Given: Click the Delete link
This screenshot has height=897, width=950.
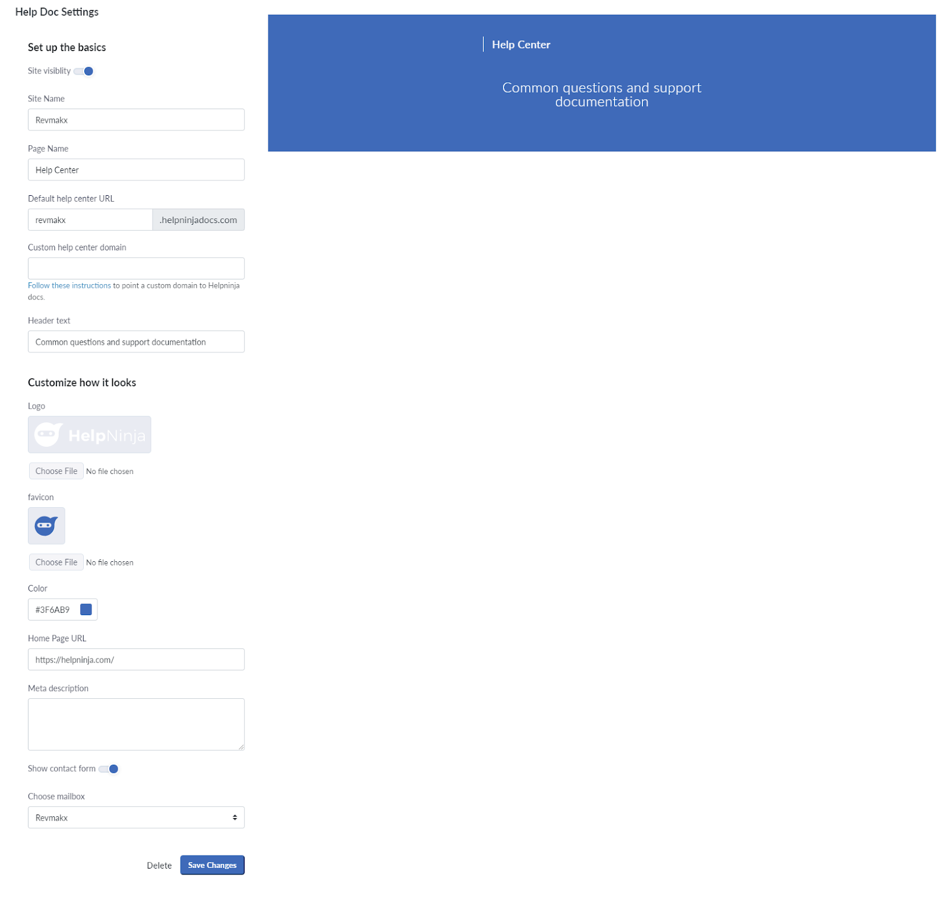Looking at the screenshot, I should [159, 866].
